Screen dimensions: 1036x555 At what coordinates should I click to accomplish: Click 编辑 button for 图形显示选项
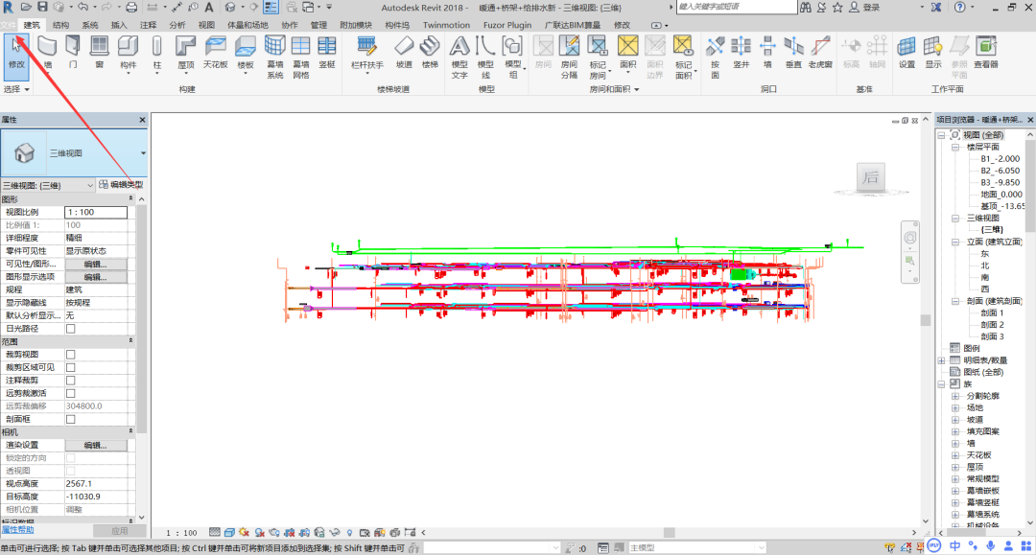95,277
